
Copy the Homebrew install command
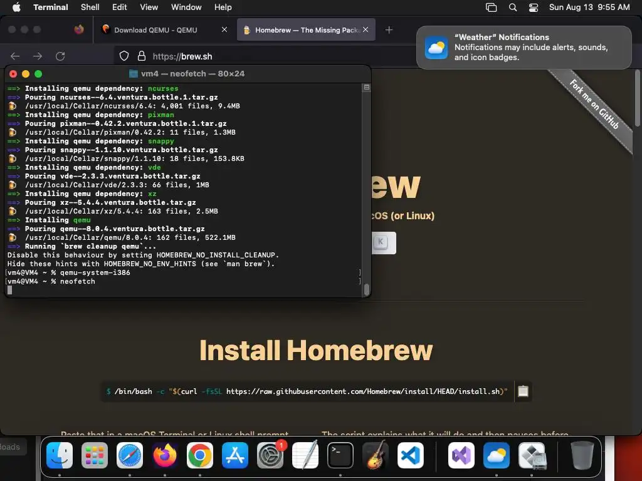tap(524, 391)
